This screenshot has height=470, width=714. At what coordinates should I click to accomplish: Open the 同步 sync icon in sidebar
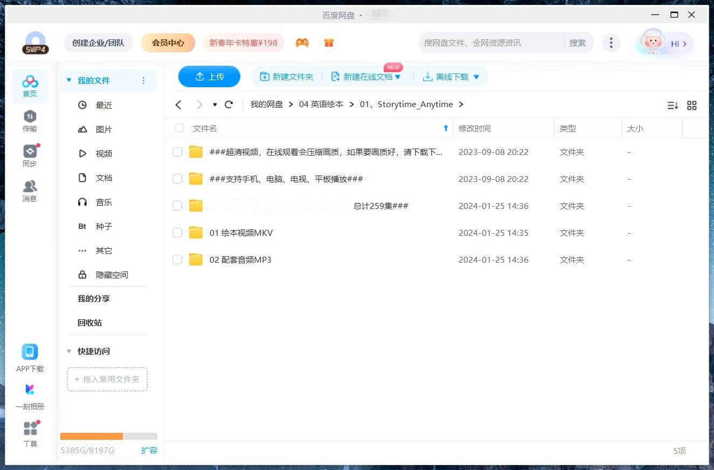click(30, 152)
